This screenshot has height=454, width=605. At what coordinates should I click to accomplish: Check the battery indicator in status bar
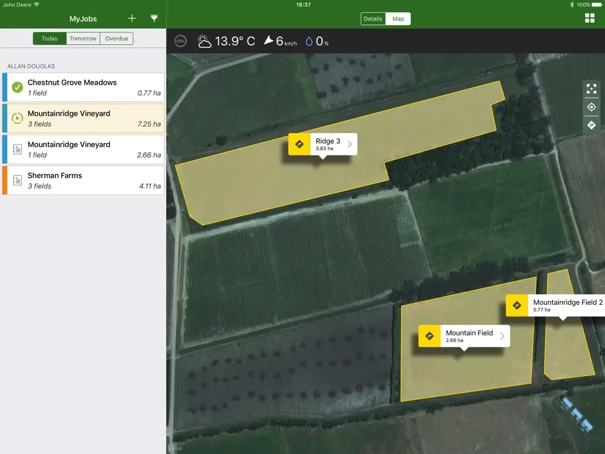[x=596, y=5]
